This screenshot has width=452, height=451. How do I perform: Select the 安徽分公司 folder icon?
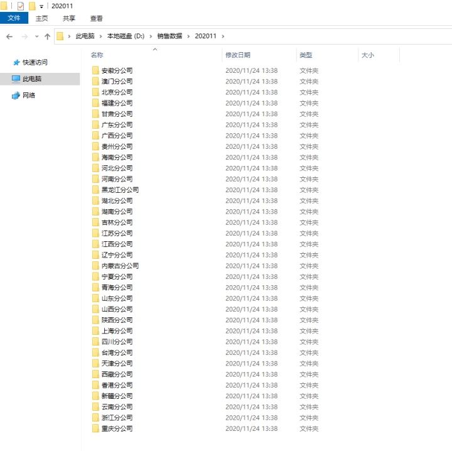[x=95, y=70]
